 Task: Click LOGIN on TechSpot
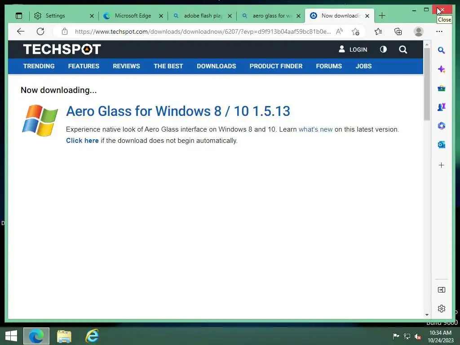point(353,49)
